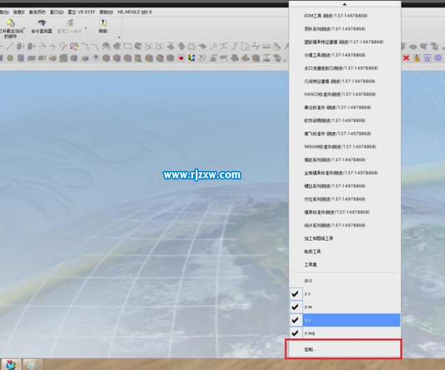The height and width of the screenshot is (370, 445).
Task: Expand arrow beside Repeat Last Command
Action: [x=86, y=28]
